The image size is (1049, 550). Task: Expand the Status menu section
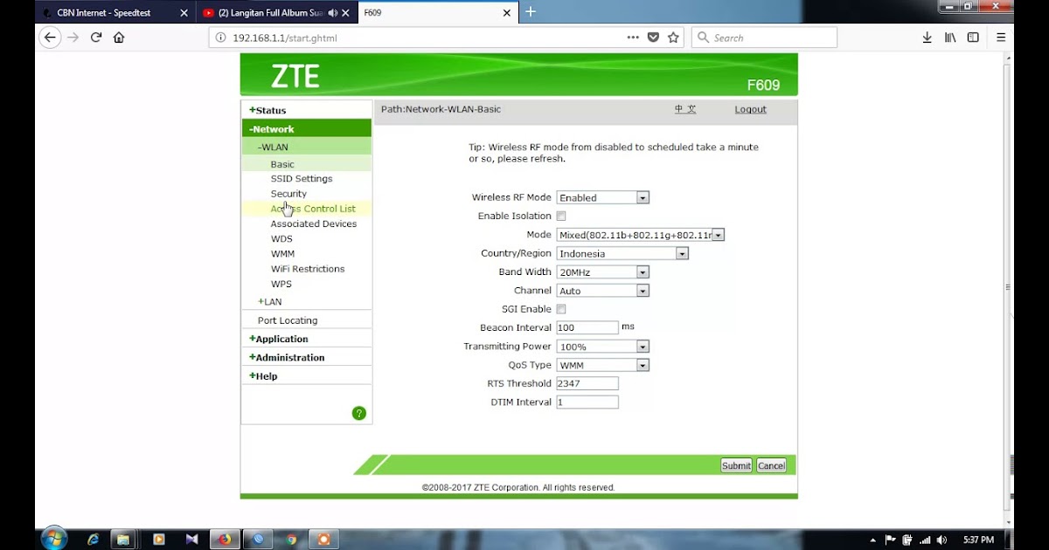(x=267, y=110)
